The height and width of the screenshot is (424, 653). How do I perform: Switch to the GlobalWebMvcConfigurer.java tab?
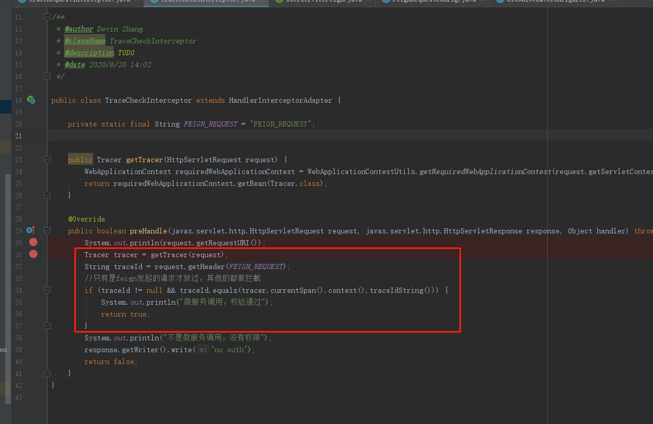552,2
